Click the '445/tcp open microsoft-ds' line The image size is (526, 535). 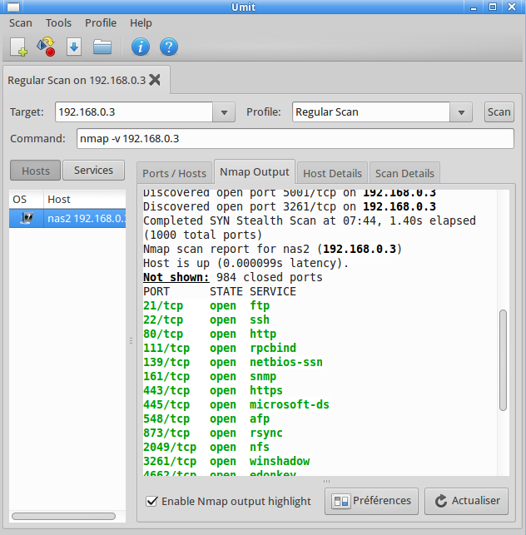click(236, 404)
